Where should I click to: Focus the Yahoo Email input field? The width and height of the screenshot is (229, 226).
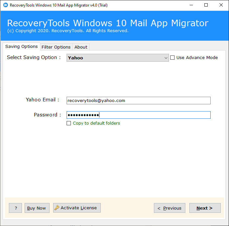(x=138, y=101)
